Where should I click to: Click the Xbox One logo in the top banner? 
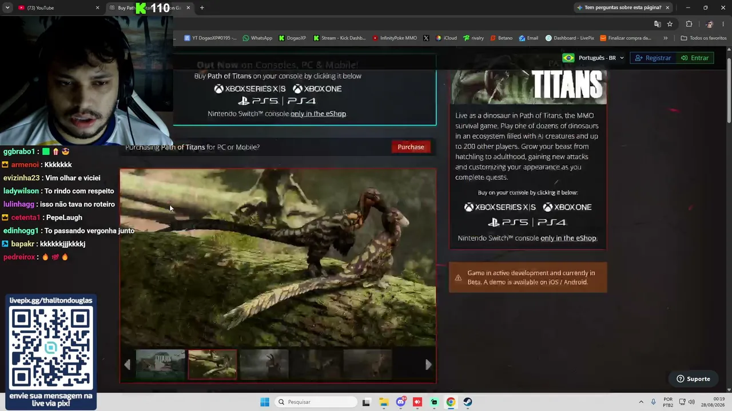coord(317,88)
